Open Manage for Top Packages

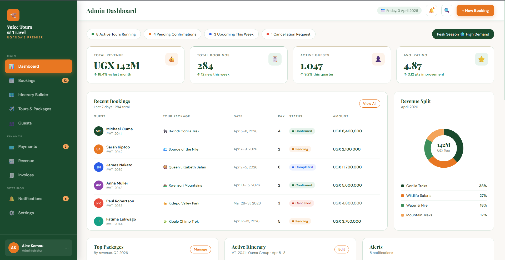coord(200,249)
